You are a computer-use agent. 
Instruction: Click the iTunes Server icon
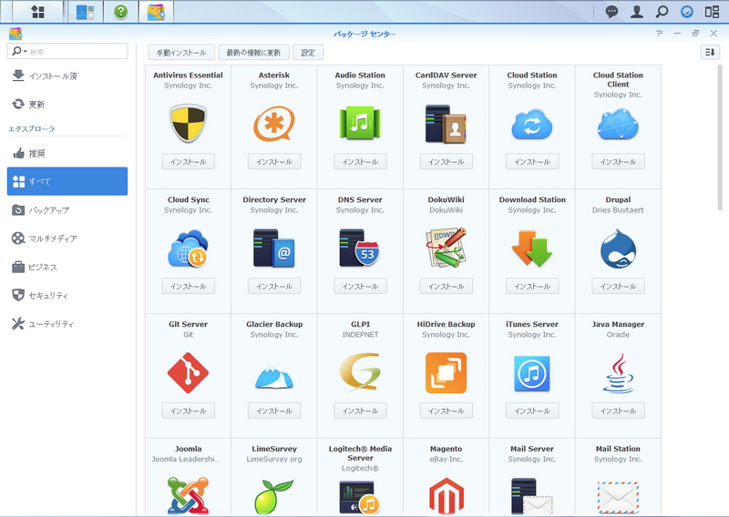[532, 373]
